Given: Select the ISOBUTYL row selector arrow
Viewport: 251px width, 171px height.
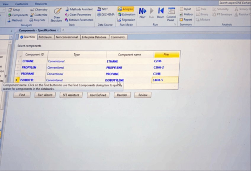Looking at the screenshot, I should tap(17, 80).
